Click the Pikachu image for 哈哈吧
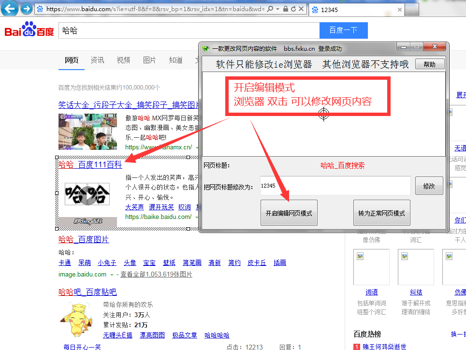Viewport: 466px width, 350px height. (x=76, y=320)
